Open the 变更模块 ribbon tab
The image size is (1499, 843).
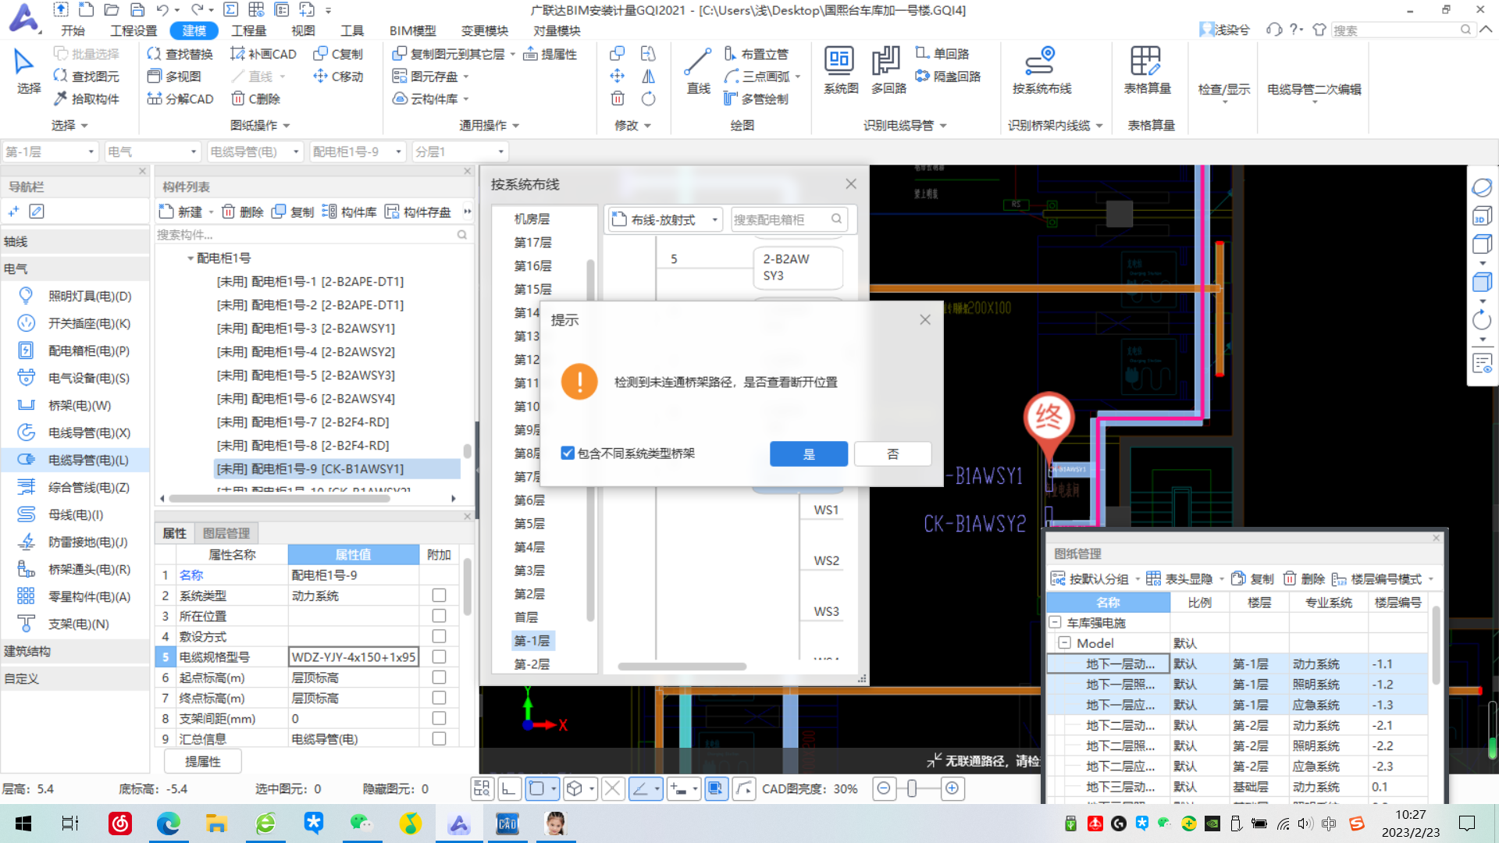point(484,30)
